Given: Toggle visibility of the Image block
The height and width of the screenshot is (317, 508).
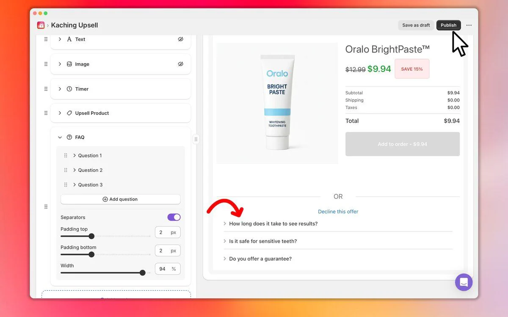Looking at the screenshot, I should 180,64.
